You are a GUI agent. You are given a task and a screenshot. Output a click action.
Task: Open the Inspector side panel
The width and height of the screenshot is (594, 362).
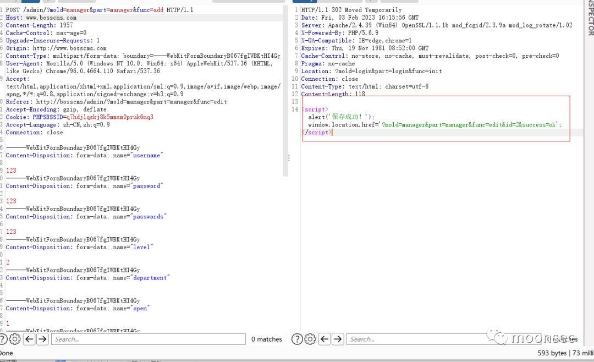point(590,18)
